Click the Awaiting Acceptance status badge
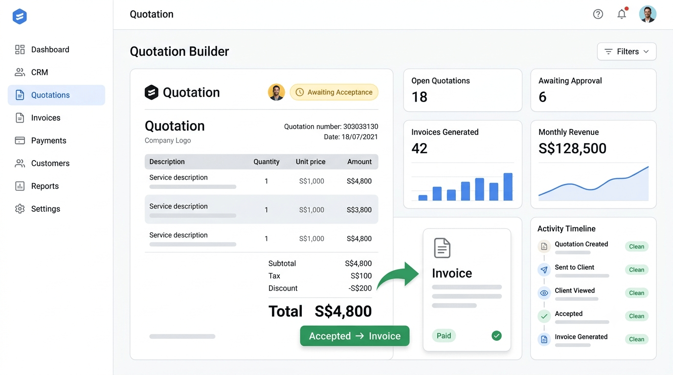The height and width of the screenshot is (375, 673). pyautogui.click(x=334, y=92)
